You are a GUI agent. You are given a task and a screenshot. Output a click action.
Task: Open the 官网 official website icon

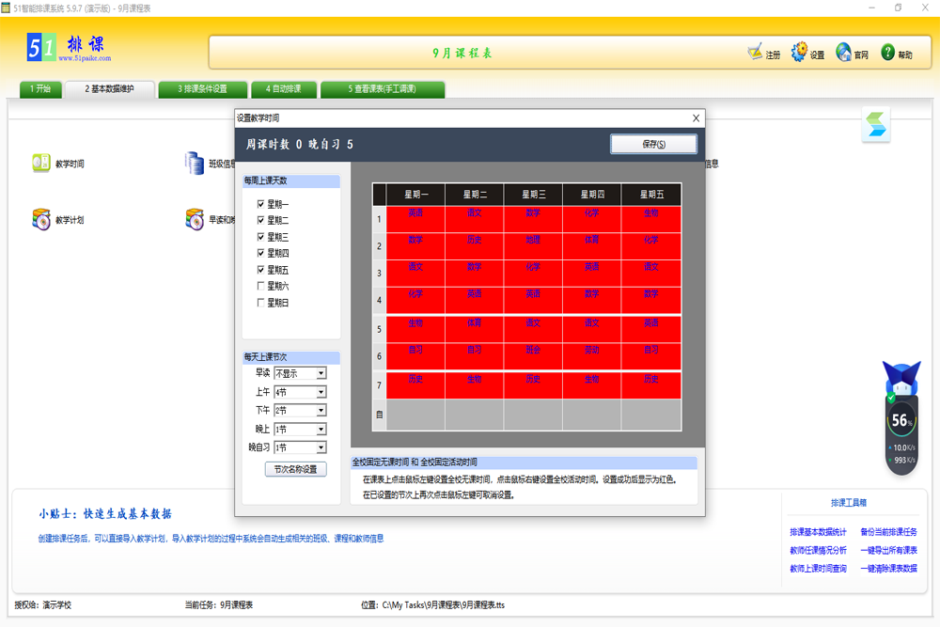click(x=843, y=53)
